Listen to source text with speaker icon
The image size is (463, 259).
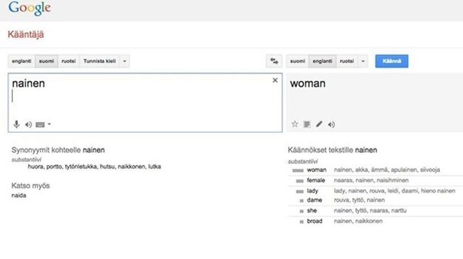click(28, 124)
